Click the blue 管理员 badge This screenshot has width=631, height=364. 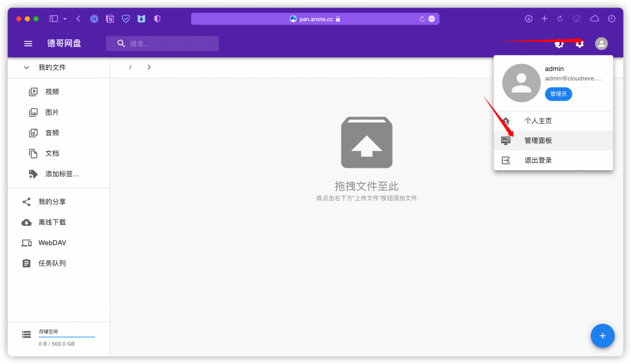(x=558, y=94)
